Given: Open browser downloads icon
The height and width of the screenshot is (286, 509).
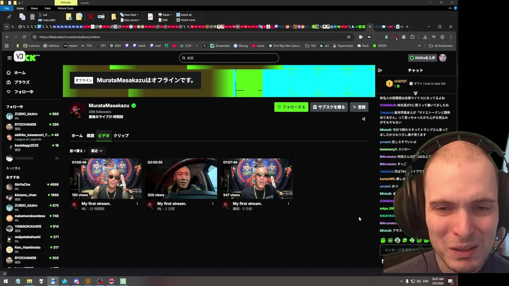Looking at the screenshot, I should [425, 37].
